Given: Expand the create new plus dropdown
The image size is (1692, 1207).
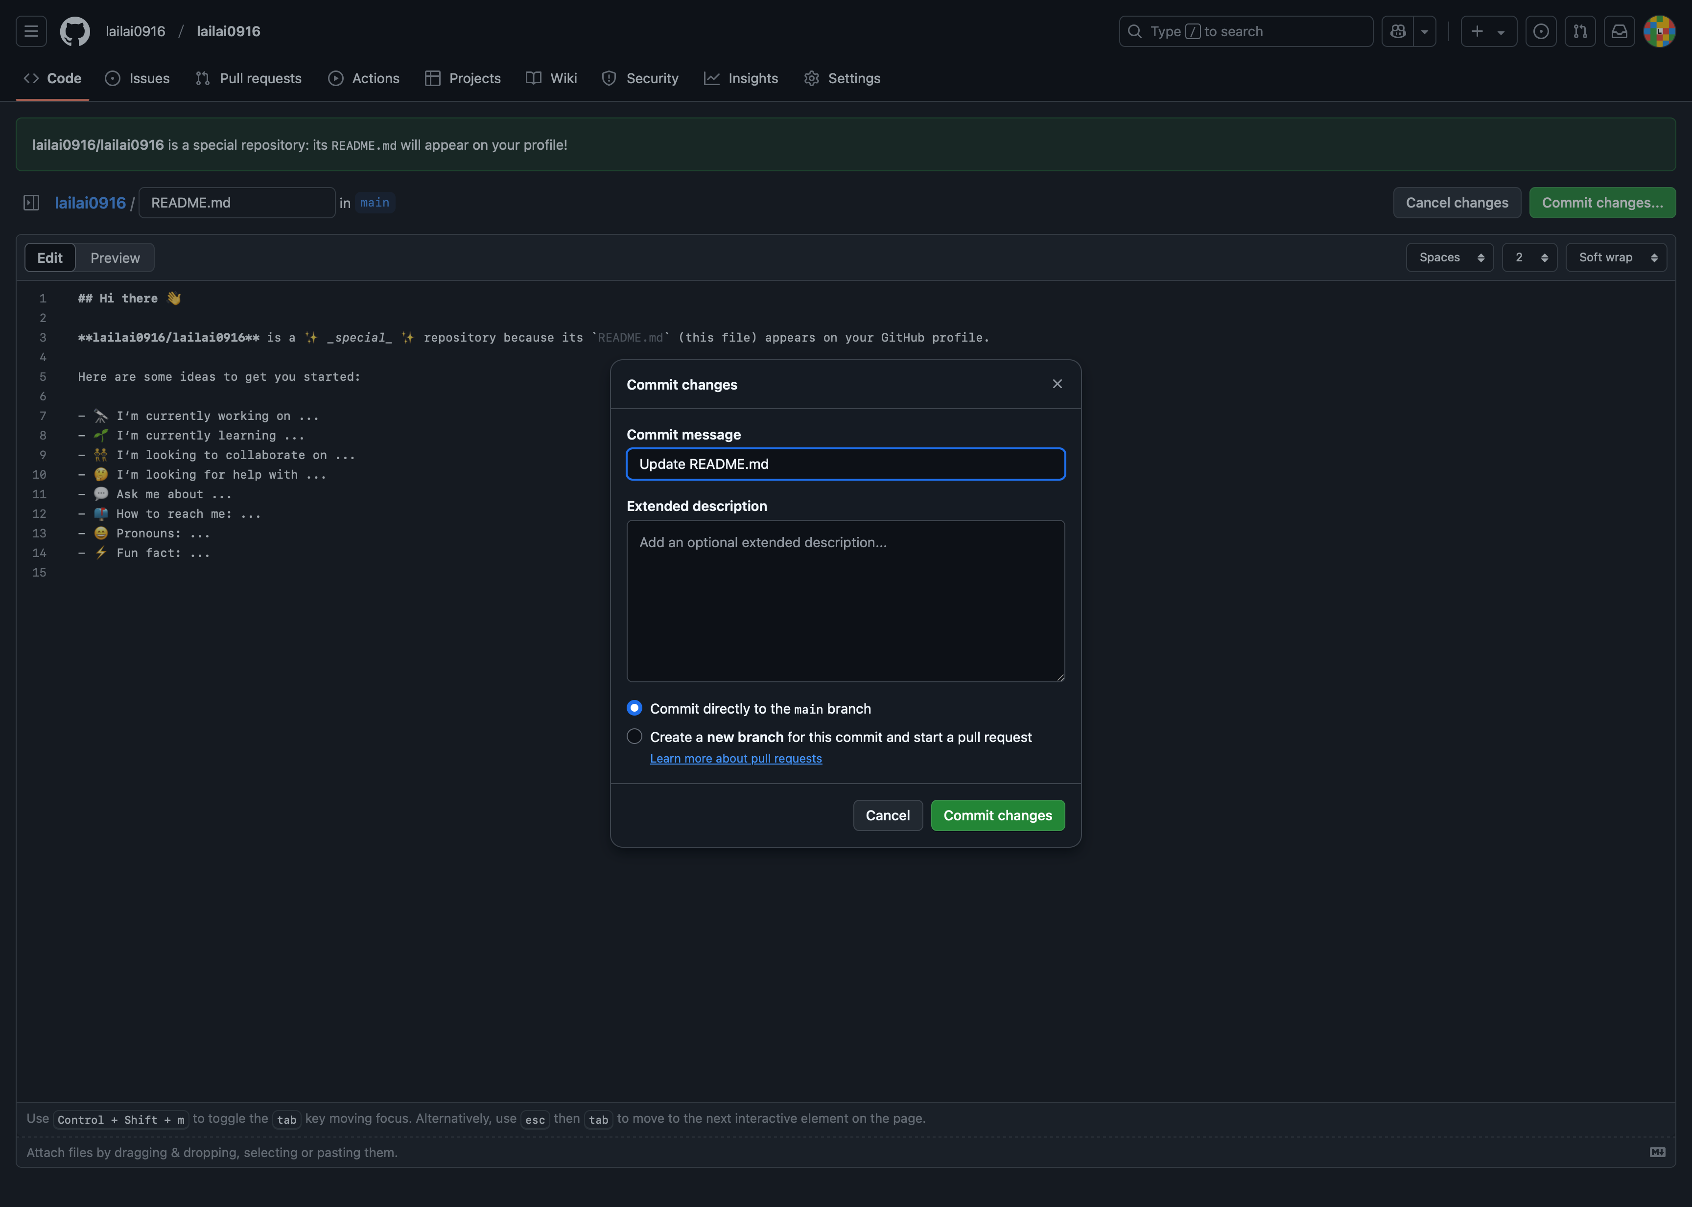Looking at the screenshot, I should coord(1487,31).
